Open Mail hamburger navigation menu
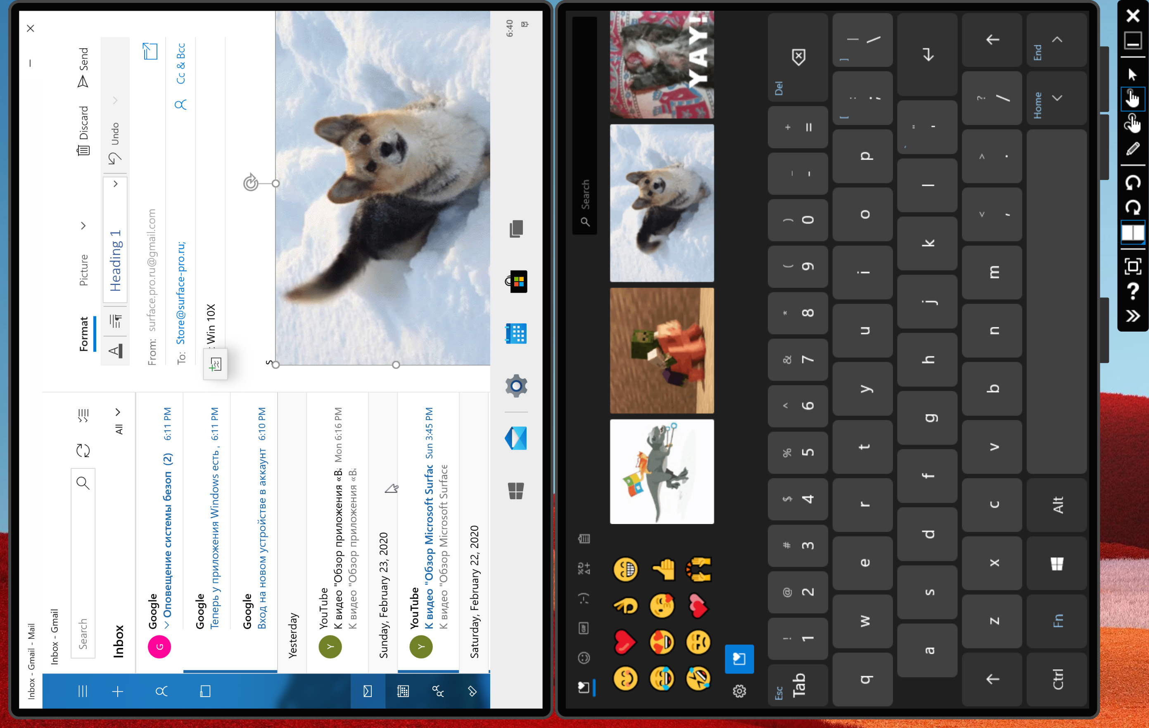 (x=83, y=691)
